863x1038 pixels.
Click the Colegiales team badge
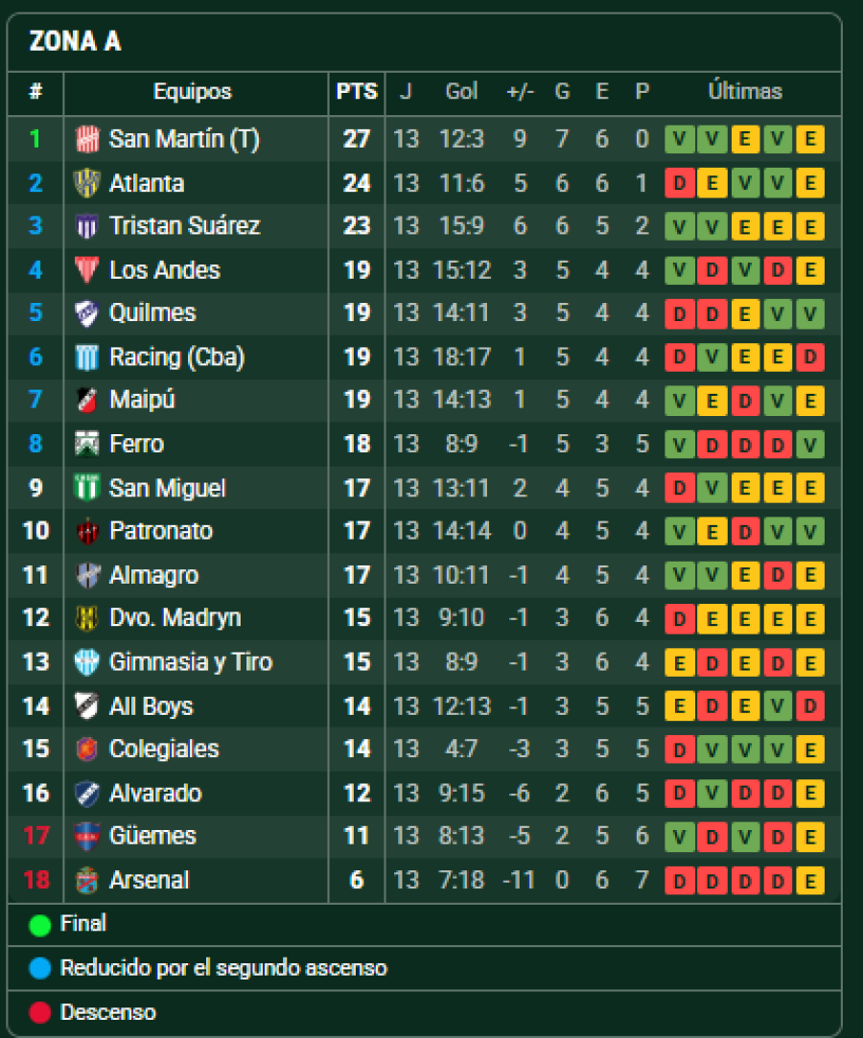click(87, 750)
